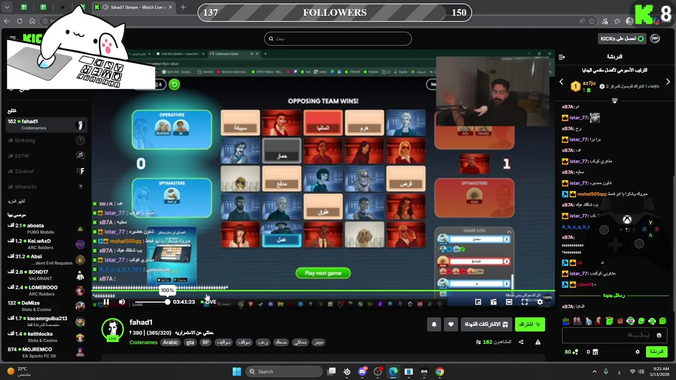Expand the pinned leaderboard handle
Image resolution: width=676 pixels, height=380 pixels.
coord(614,100)
